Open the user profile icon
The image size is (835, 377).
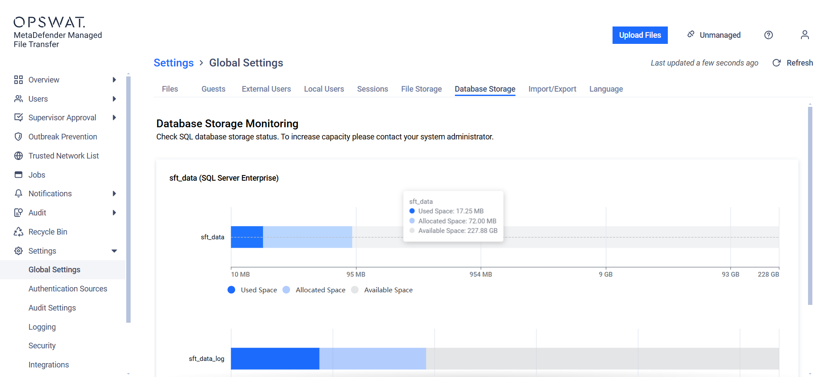pos(805,35)
